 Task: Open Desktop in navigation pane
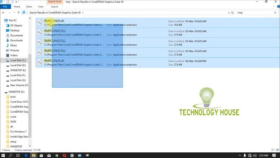(x=14, y=30)
